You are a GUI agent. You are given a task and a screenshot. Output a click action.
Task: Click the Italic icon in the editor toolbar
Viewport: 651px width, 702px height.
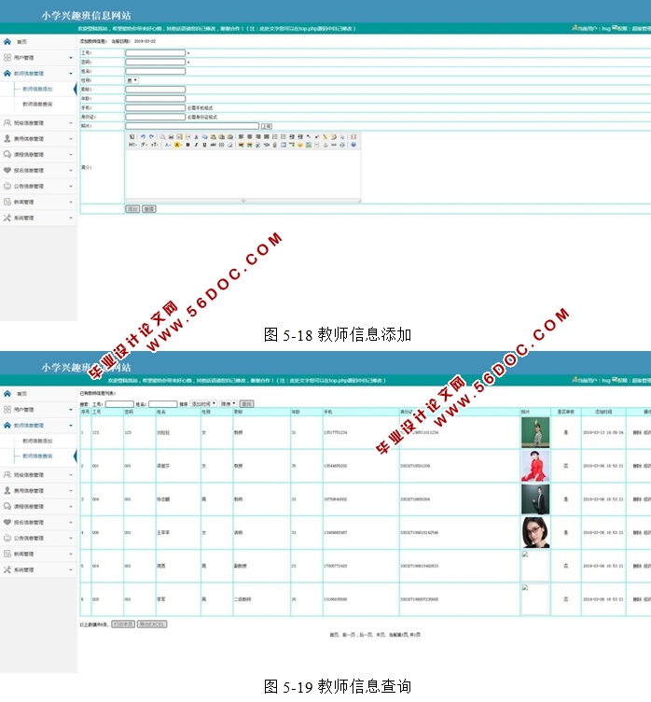pos(197,145)
